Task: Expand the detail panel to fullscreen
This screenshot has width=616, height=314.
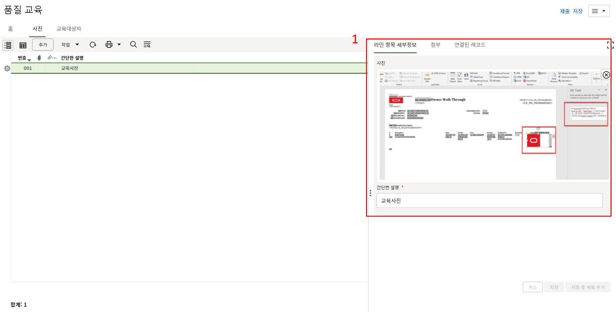Action: point(610,45)
